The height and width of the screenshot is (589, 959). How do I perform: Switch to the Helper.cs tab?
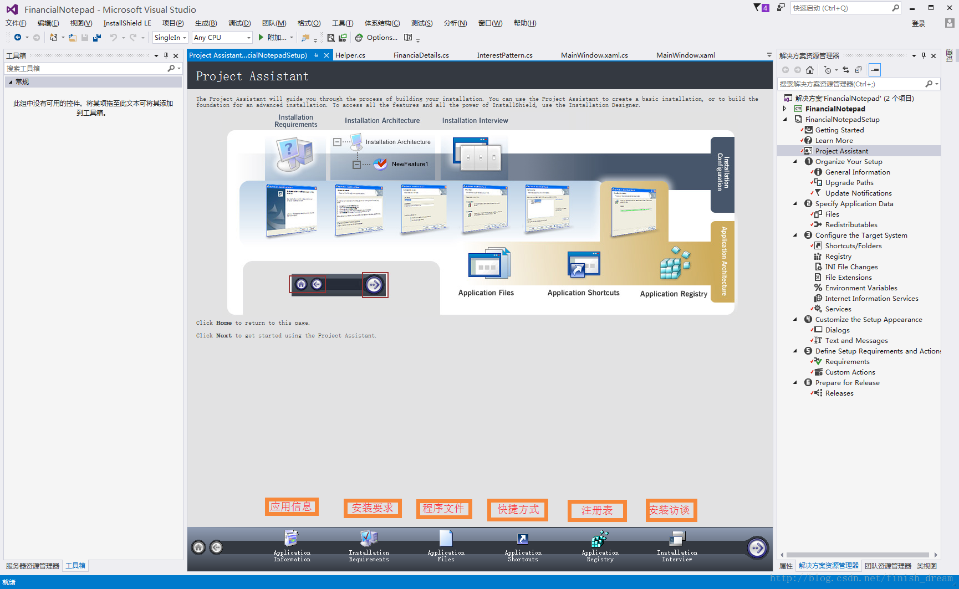click(350, 55)
